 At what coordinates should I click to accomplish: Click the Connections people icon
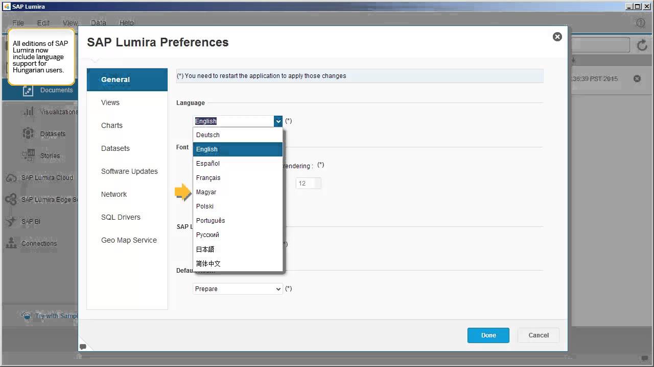pyautogui.click(x=11, y=244)
